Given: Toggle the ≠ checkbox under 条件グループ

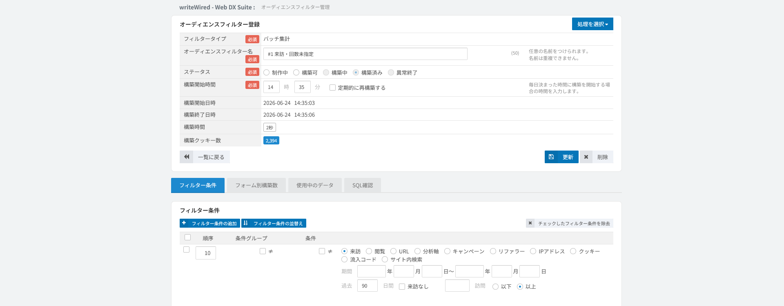Looking at the screenshot, I should [x=263, y=251].
